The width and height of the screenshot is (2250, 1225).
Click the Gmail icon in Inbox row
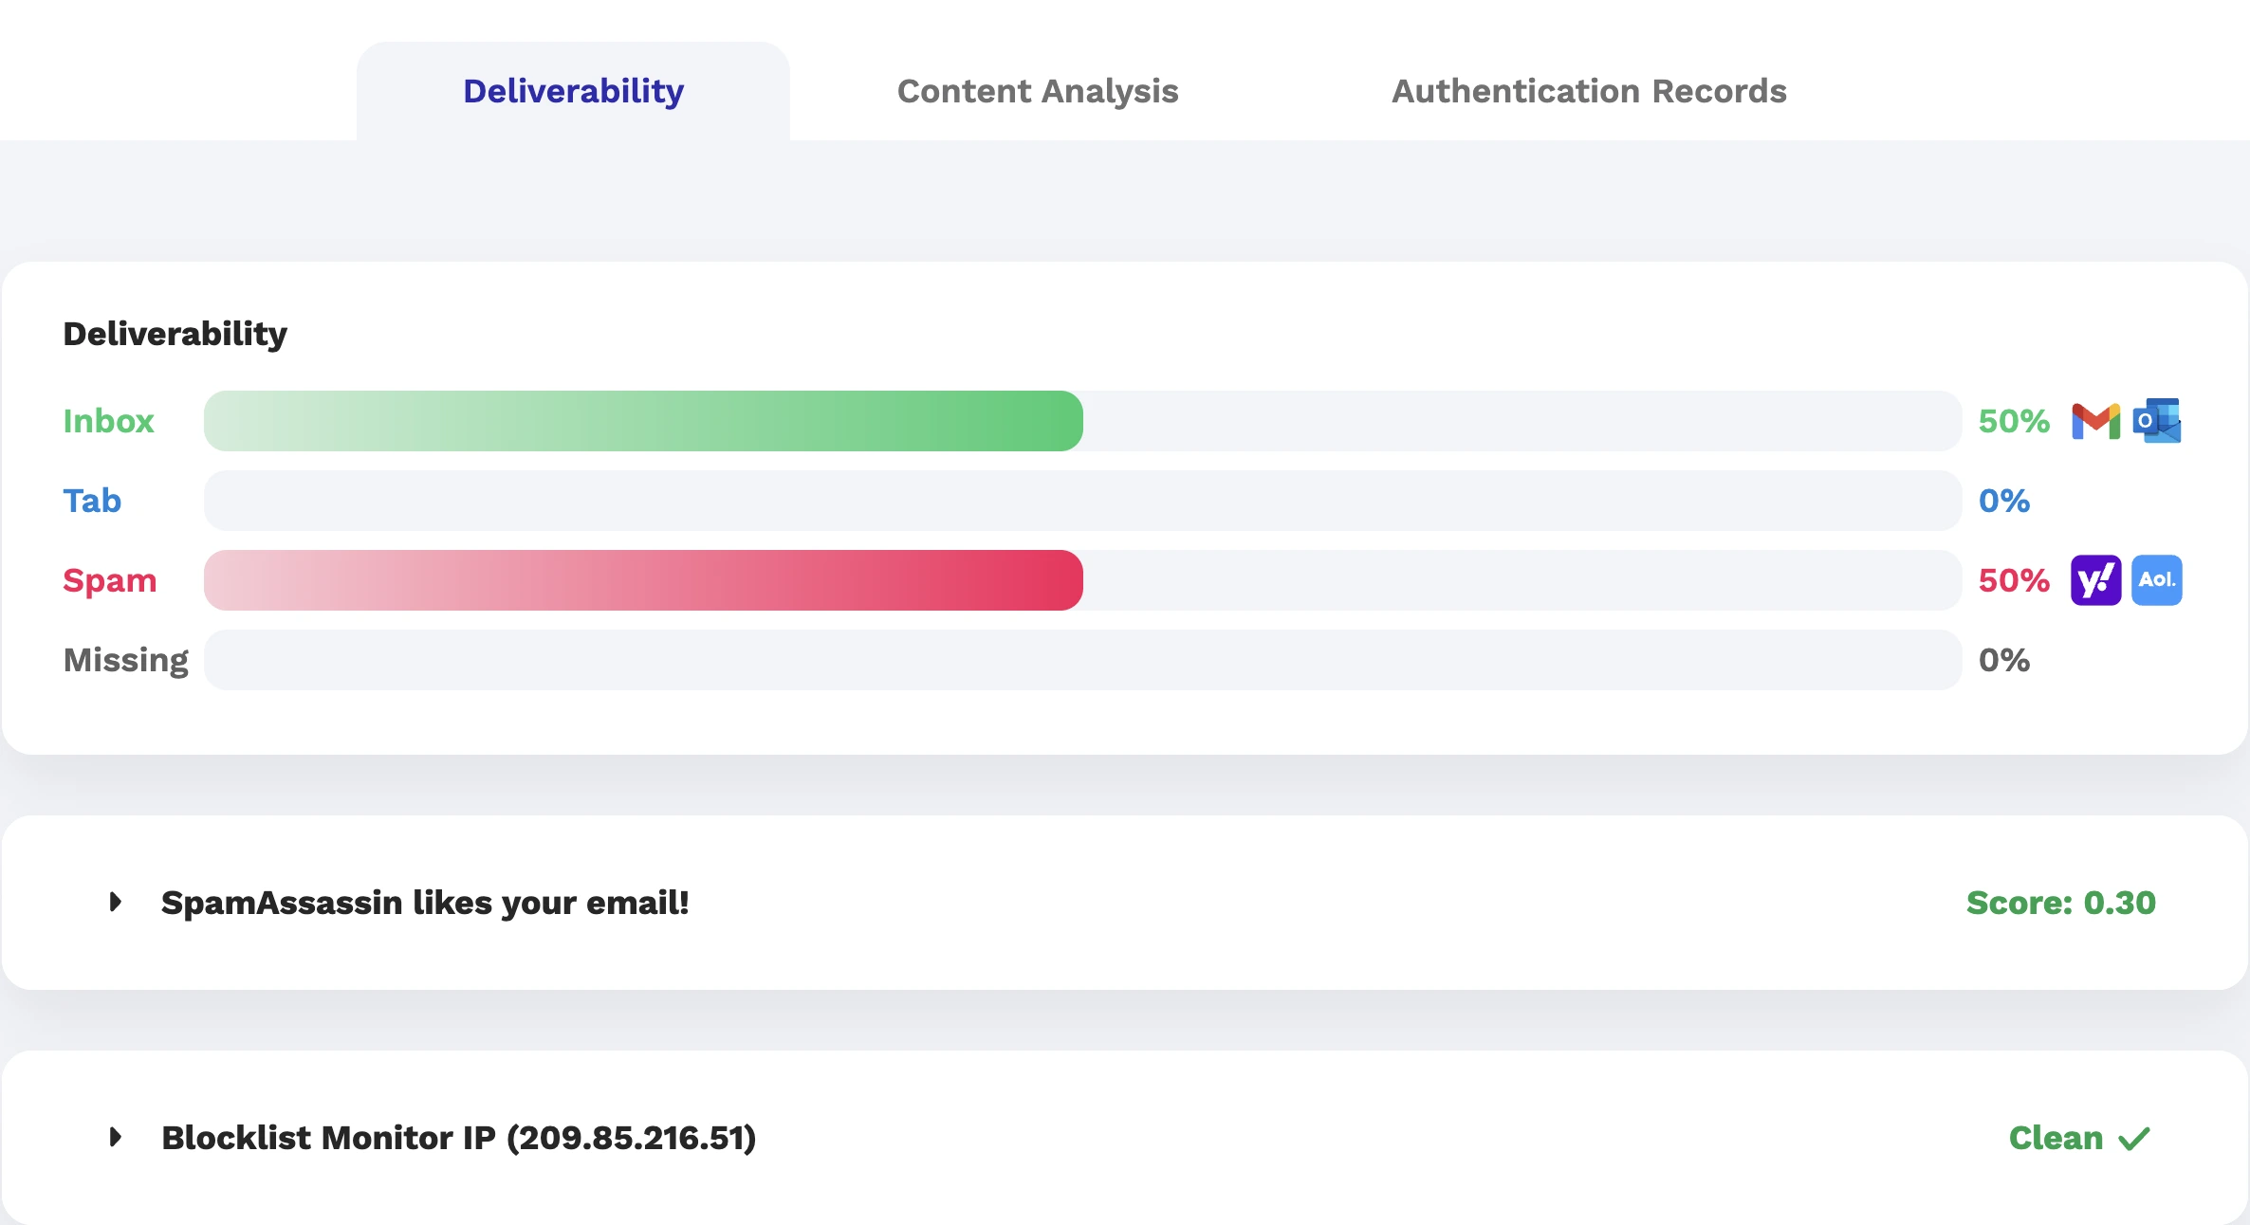(x=2095, y=421)
